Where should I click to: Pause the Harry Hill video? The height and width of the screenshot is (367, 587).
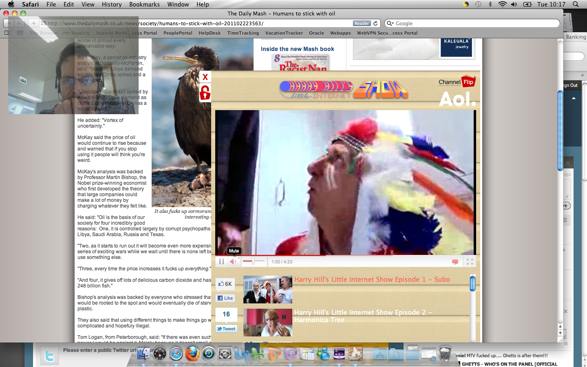click(221, 262)
